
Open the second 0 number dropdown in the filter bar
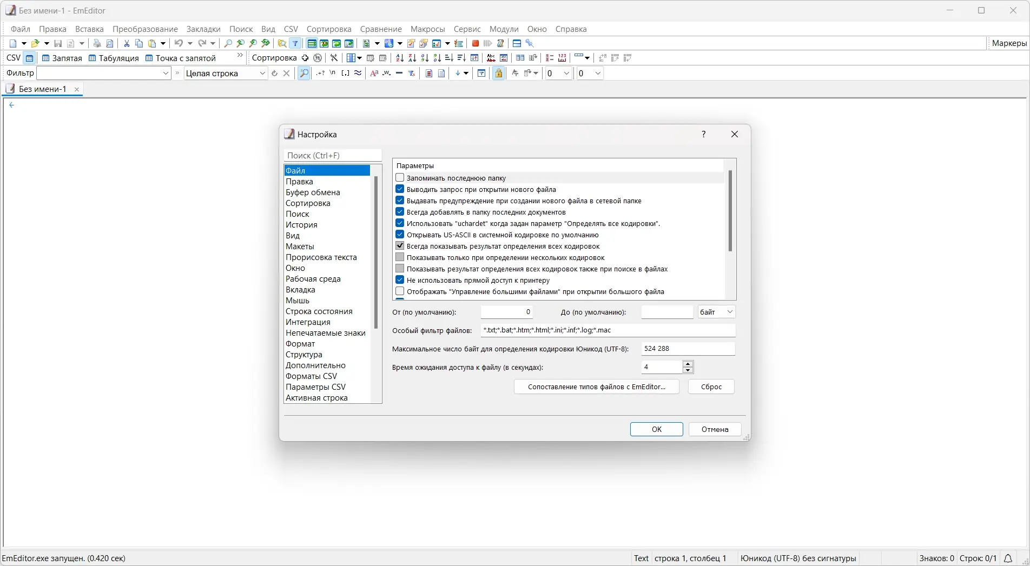pyautogui.click(x=598, y=74)
